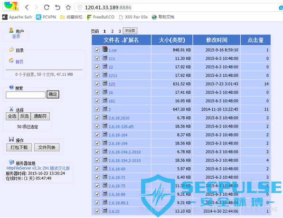
Task: Click the 登录 login link
Action: [x=16, y=36]
